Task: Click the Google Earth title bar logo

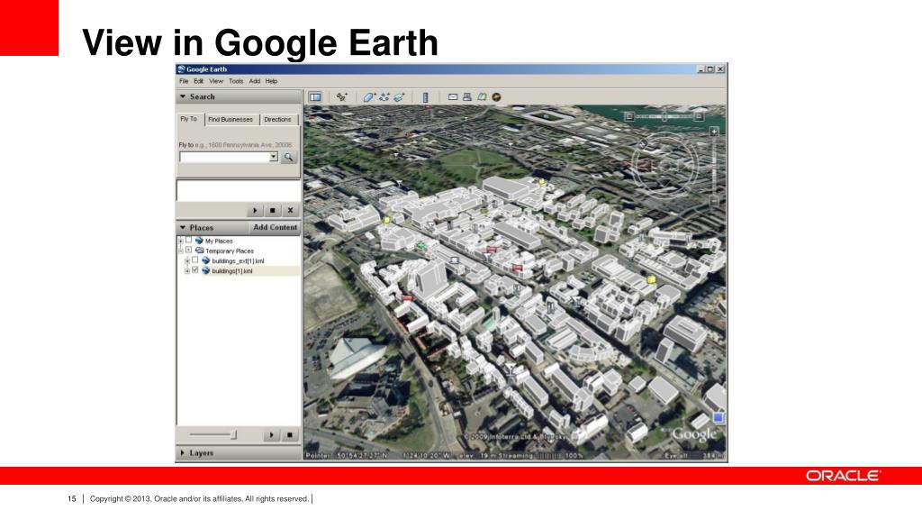Action: coord(181,69)
